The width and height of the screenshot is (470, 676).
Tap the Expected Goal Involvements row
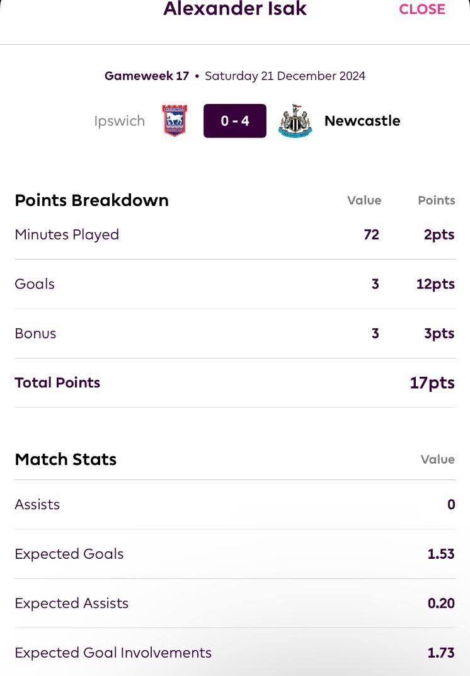[235, 653]
